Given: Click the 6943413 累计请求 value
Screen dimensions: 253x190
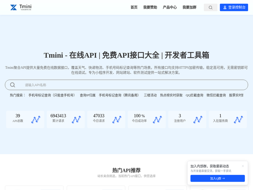Looking at the screenshot, I should coord(58,116).
